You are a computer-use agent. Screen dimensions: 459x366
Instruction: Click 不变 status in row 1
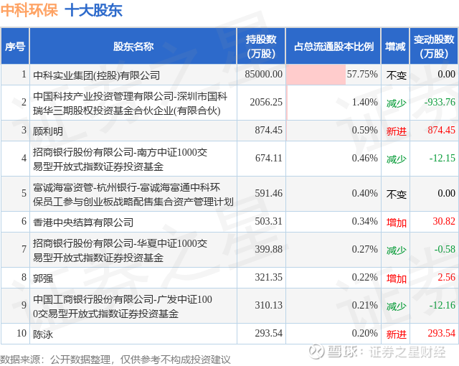coord(397,75)
